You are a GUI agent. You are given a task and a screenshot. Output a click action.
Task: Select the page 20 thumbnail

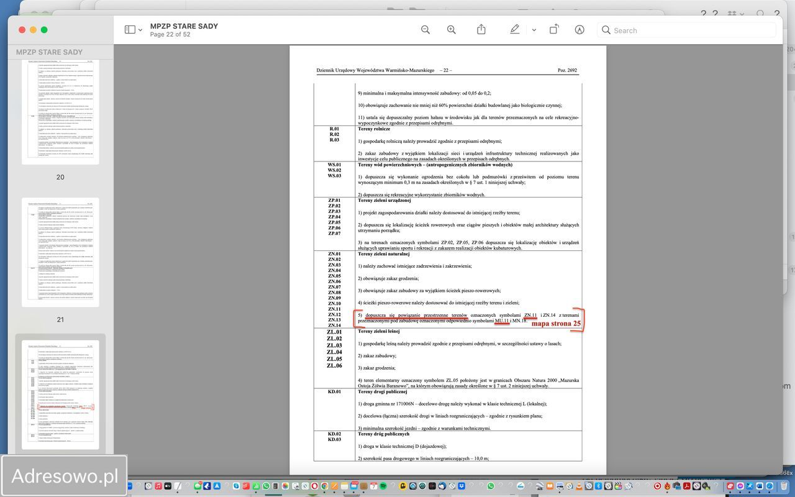pyautogui.click(x=60, y=112)
